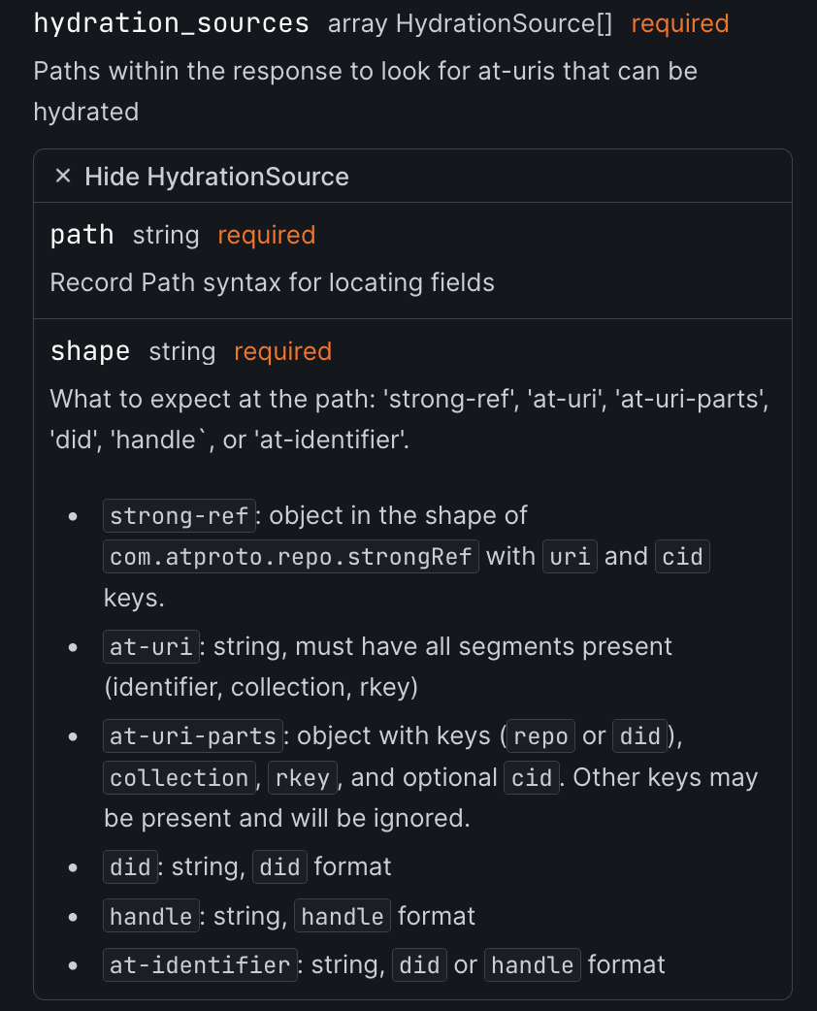Click the array HydrationSource[] type label
This screenshot has width=817, height=1011.
pyautogui.click(x=470, y=24)
